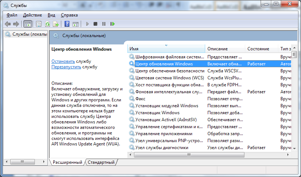Sort by the Описание column header
The image size is (301, 177).
coord(225,49)
